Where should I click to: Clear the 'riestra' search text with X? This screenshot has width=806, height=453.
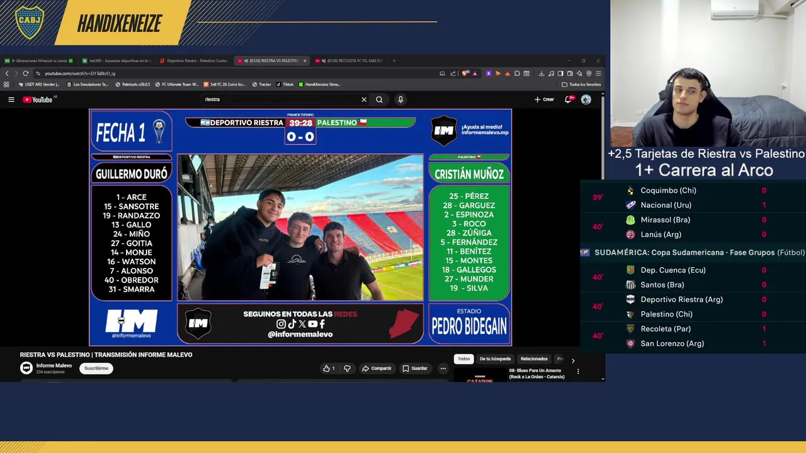(364, 99)
